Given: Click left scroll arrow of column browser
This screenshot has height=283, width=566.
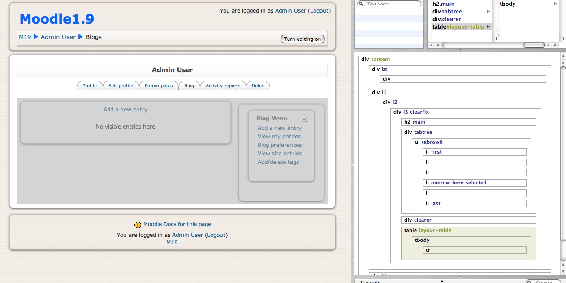Looking at the screenshot, I should coord(431,45).
